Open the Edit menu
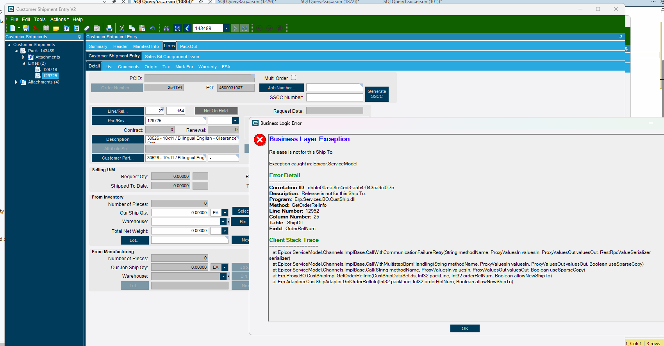 point(26,20)
